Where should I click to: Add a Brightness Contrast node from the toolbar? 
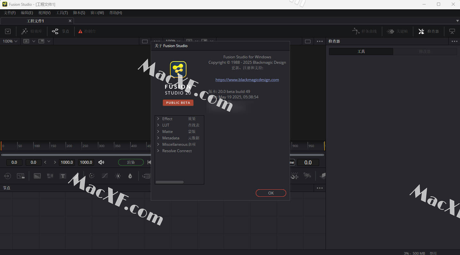coord(118,176)
